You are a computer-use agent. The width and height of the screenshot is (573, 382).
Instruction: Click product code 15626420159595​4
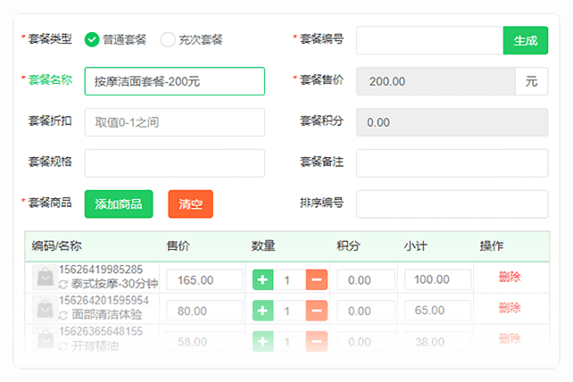point(104,300)
